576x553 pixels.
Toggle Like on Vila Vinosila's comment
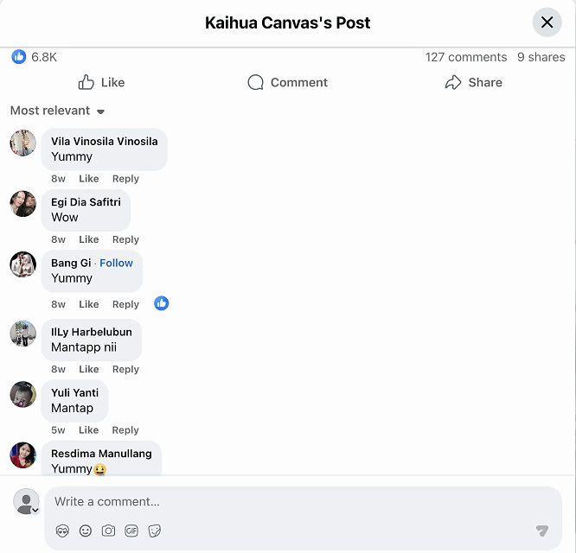coord(89,179)
